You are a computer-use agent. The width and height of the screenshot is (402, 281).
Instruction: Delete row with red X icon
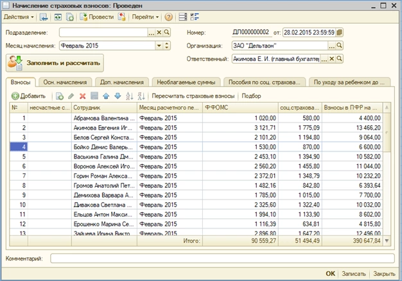click(82, 96)
